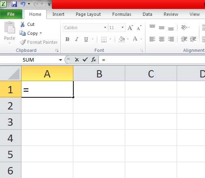205x178 pixels.
Task: Click inside the formula bar
Action: tap(152, 60)
